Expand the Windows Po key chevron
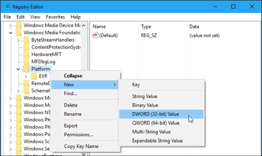The image size is (262, 156). [11, 134]
